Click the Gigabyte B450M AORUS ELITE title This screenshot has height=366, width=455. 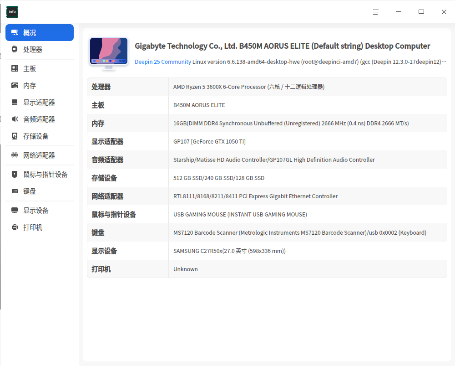[283, 46]
